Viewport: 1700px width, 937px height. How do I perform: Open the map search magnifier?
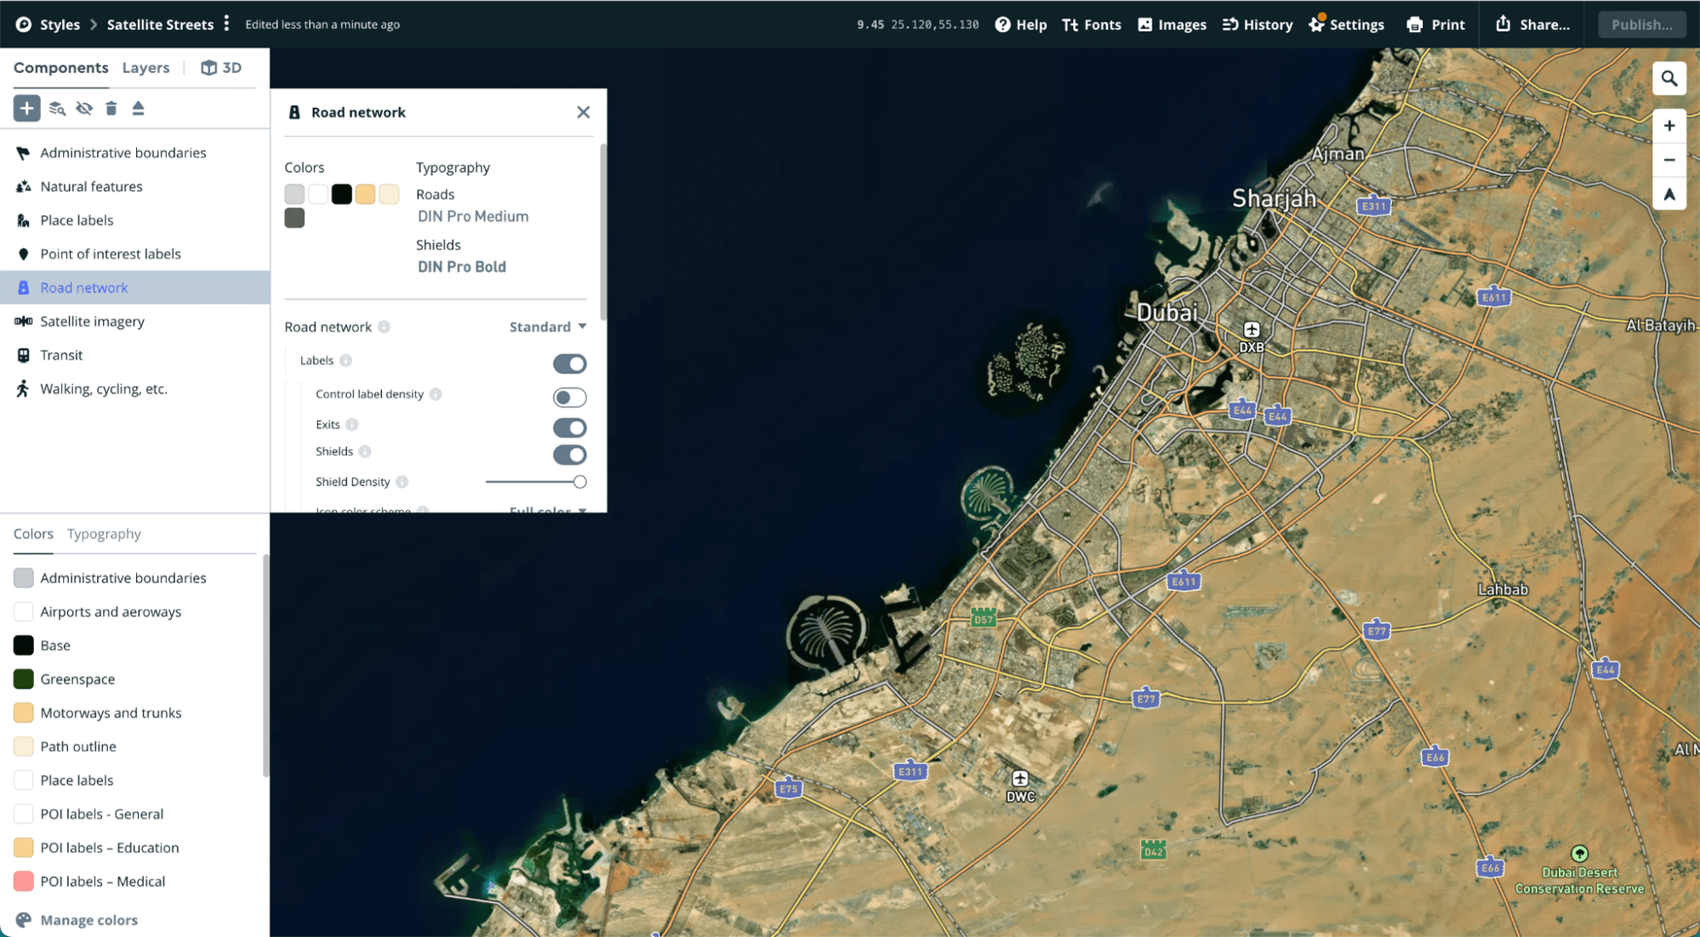pyautogui.click(x=1669, y=79)
